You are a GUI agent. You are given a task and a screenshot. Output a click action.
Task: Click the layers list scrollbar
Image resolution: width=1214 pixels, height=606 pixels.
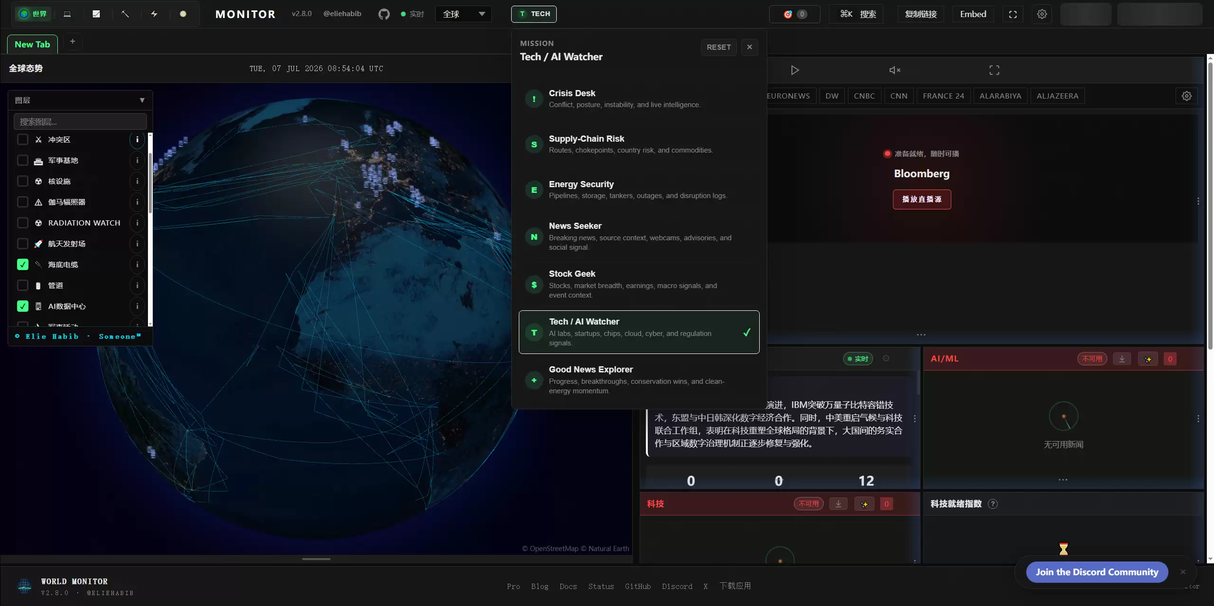point(150,183)
